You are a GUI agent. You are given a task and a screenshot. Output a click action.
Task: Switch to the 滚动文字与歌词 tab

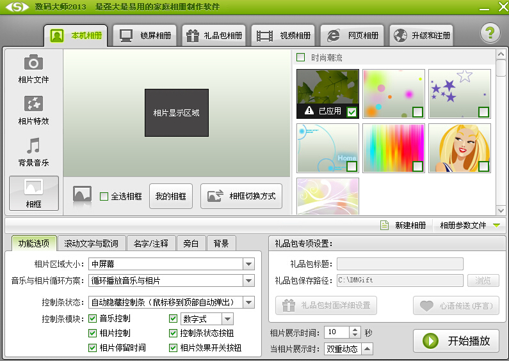[x=92, y=243]
